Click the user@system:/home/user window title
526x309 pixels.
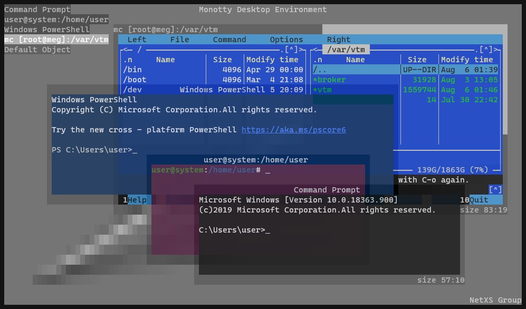click(x=256, y=160)
